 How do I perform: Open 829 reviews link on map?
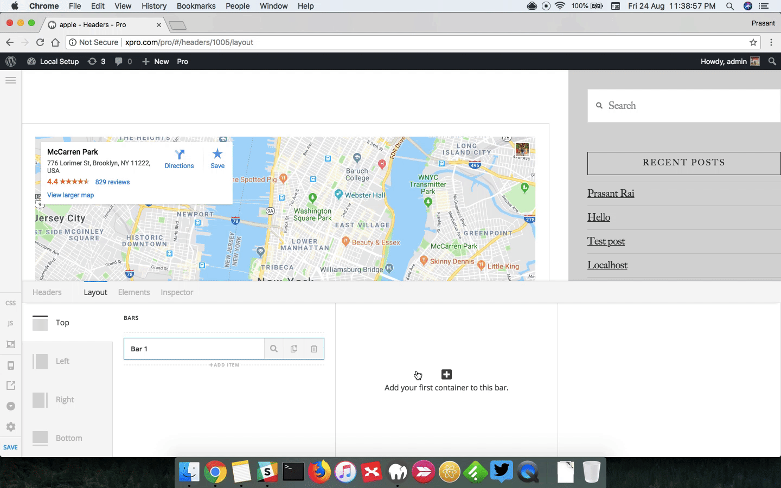click(112, 182)
